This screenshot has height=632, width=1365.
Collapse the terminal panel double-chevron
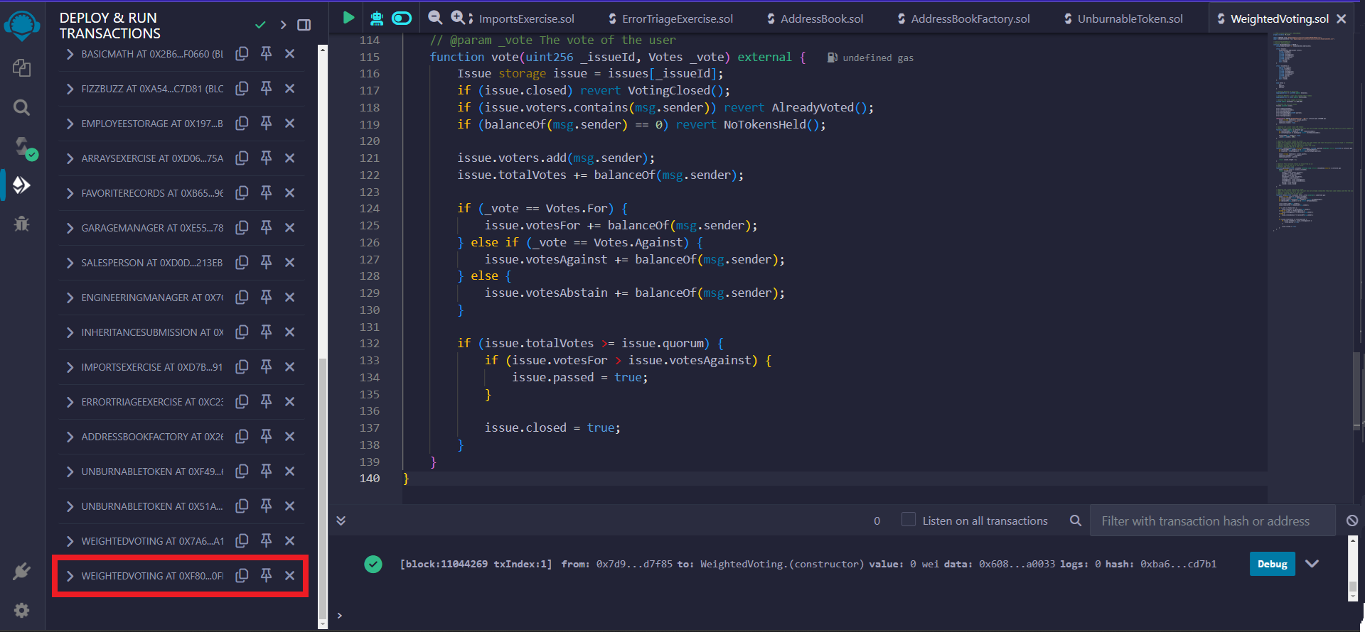pos(341,521)
